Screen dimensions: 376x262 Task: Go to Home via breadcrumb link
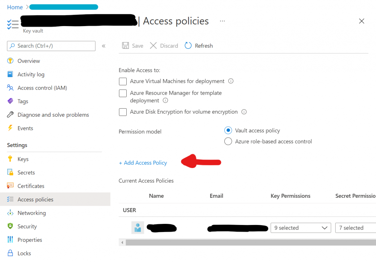(x=15, y=7)
